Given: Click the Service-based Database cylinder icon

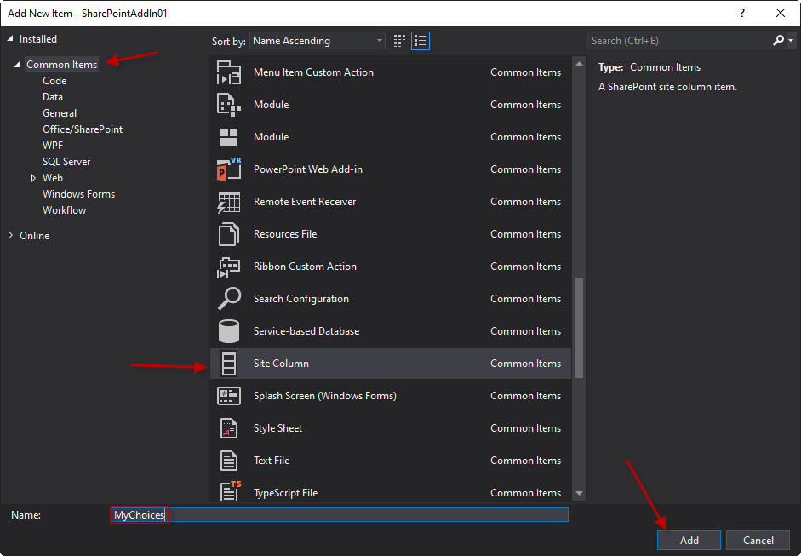Looking at the screenshot, I should (229, 331).
